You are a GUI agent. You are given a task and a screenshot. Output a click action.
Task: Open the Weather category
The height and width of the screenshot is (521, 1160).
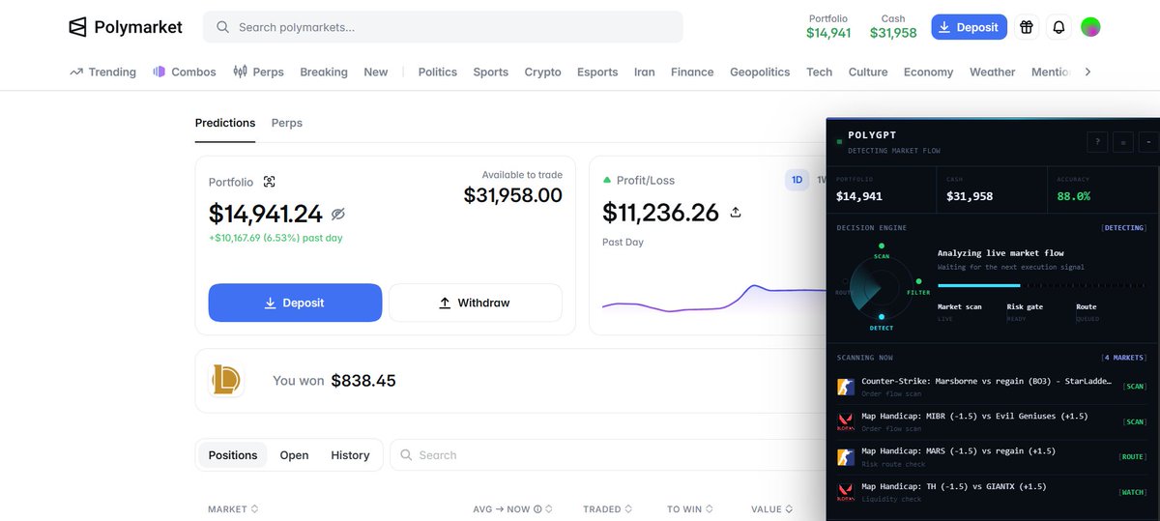click(993, 72)
